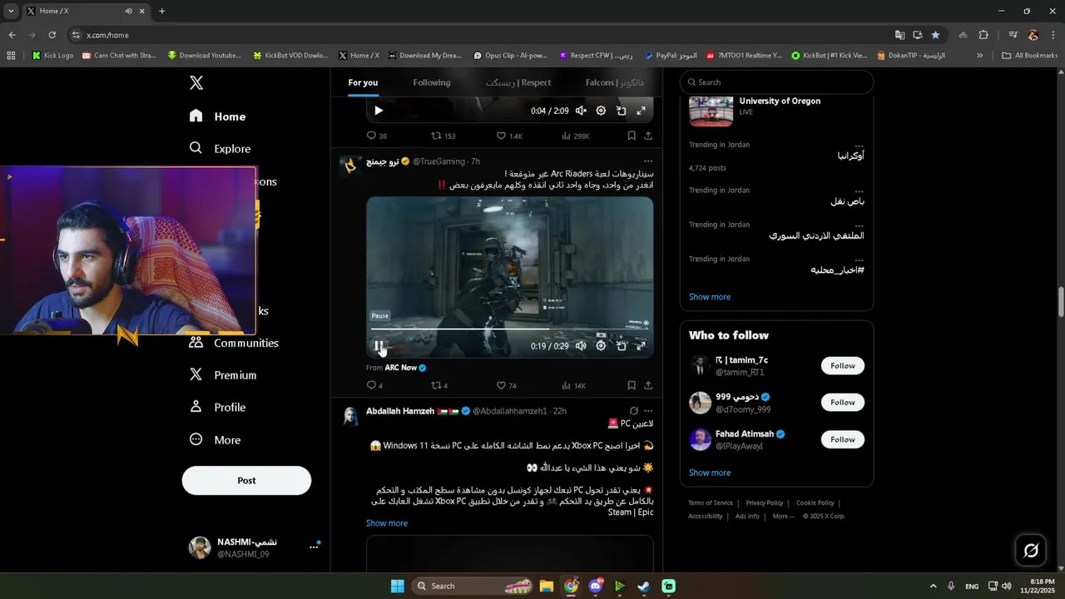
Task: Open the Grok floating button
Action: click(x=1031, y=550)
